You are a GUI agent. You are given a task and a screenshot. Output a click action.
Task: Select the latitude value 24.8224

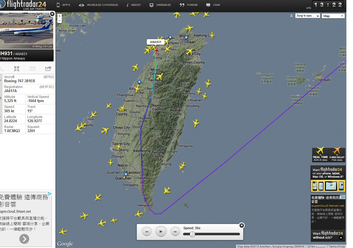(x=10, y=121)
